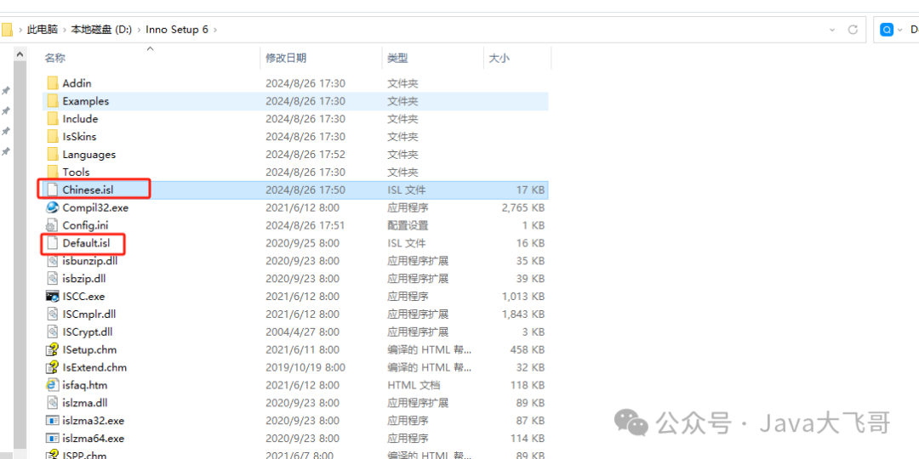Screen dimensions: 919x459
Task: Expand the chevron after 此电脑 in the path
Action: (x=64, y=29)
